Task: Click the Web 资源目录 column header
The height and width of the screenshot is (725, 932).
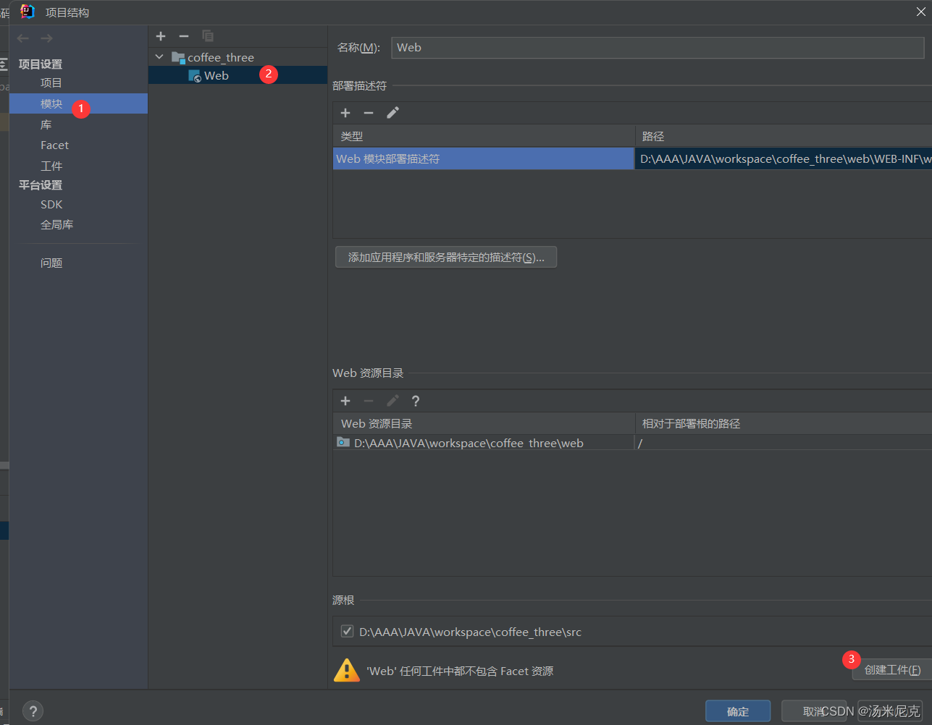Action: (x=483, y=424)
